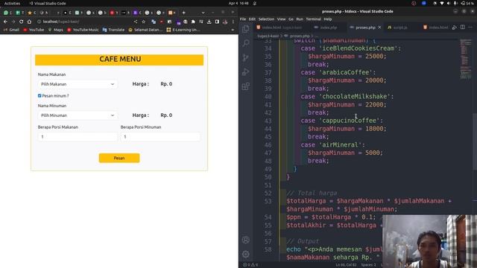The height and width of the screenshot is (268, 477).
Task: Open the Explorer view in VS Code
Action: [x=246, y=29]
